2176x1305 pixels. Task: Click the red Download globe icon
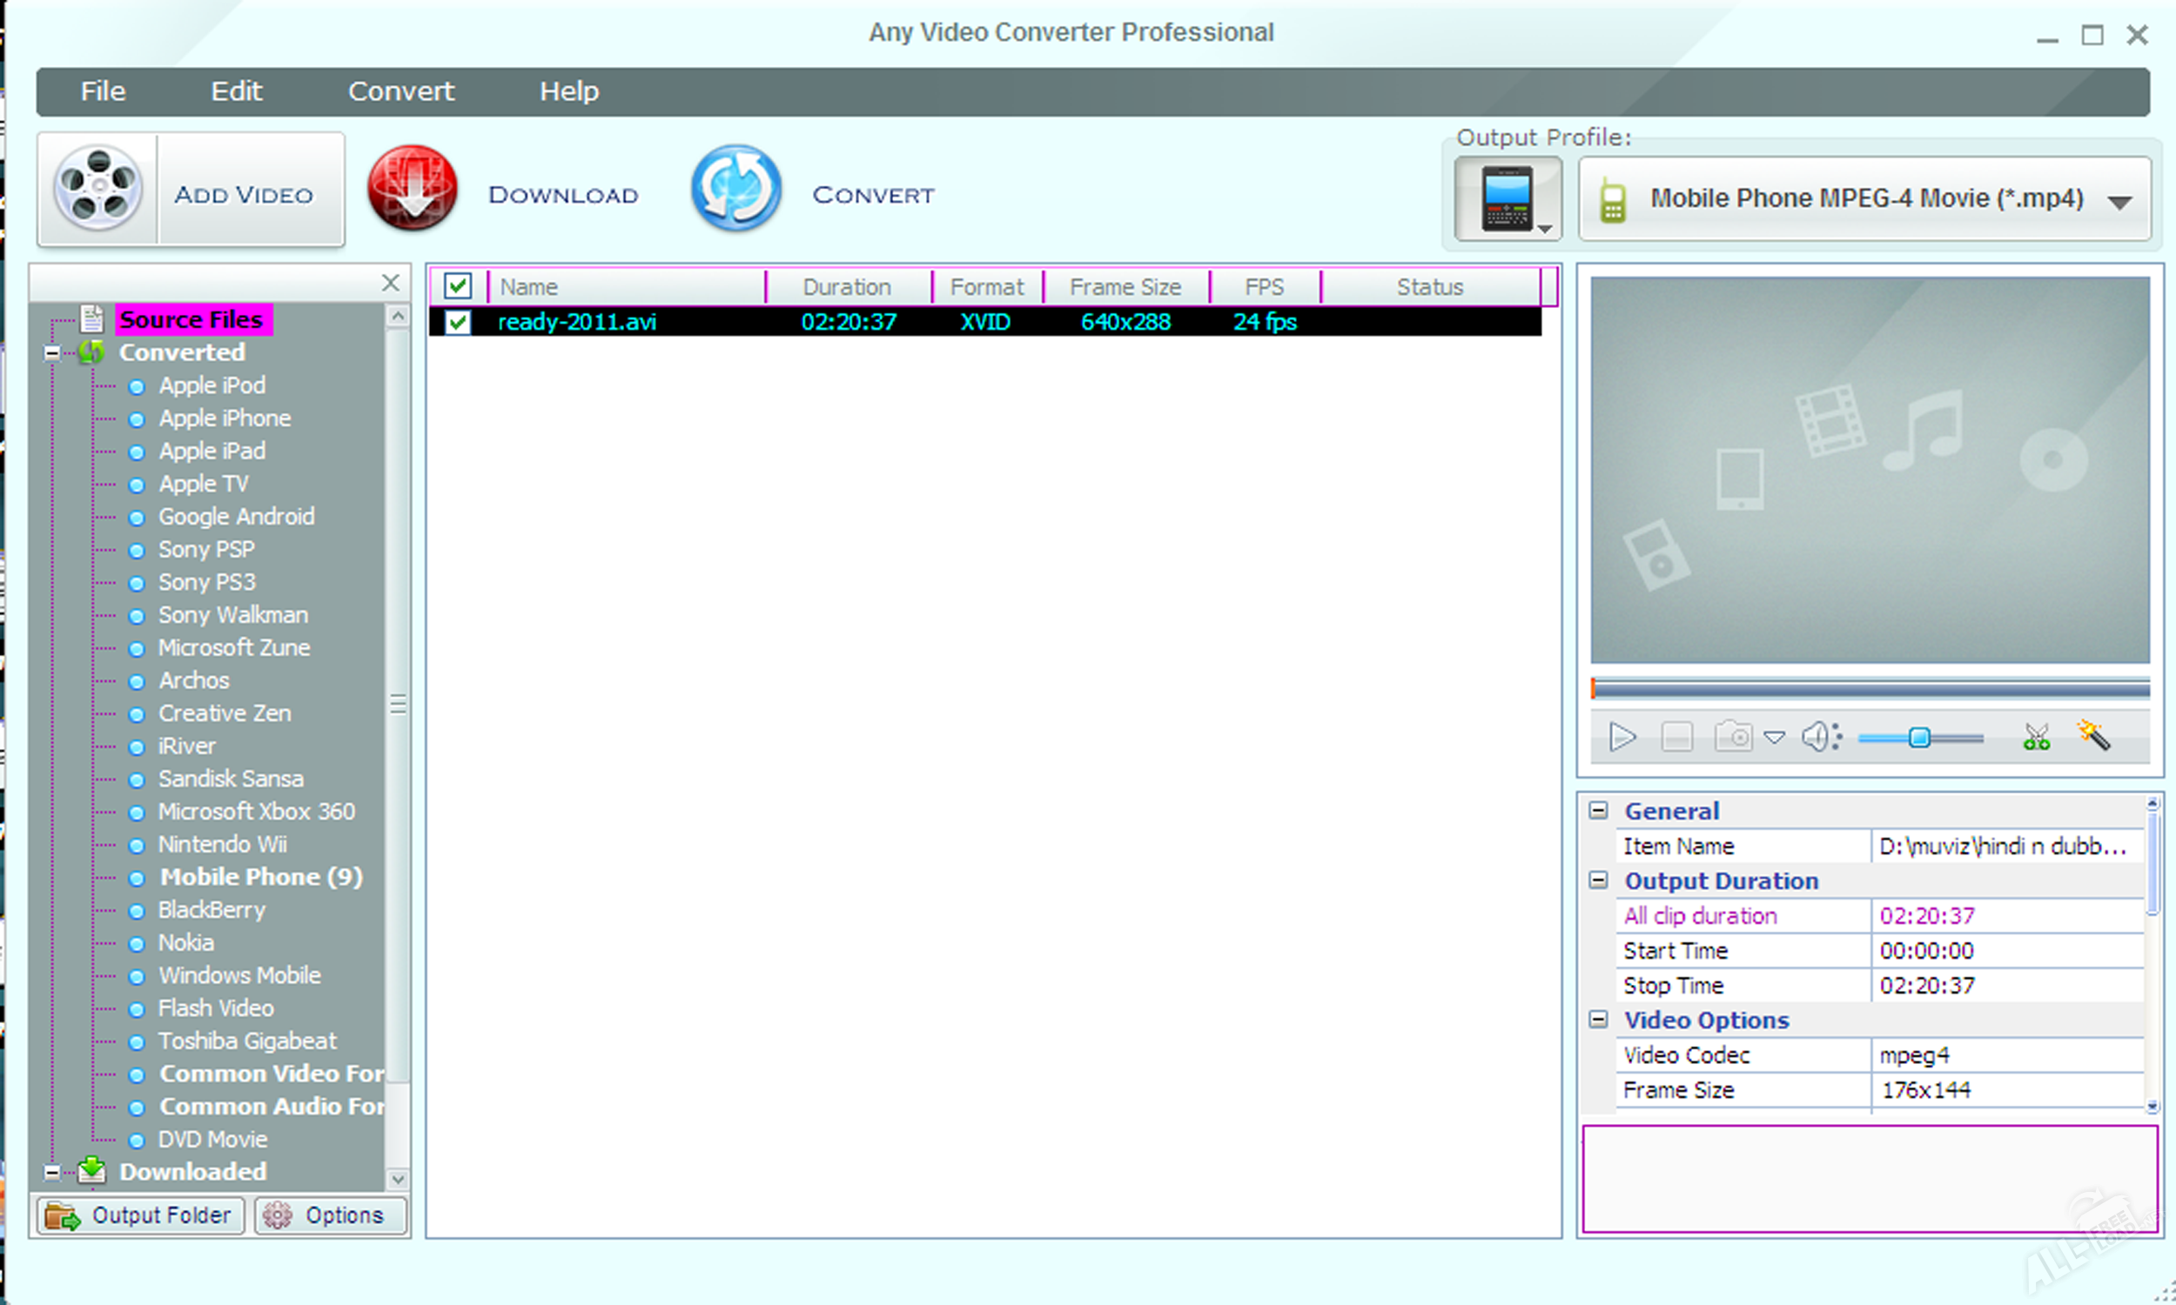point(413,188)
